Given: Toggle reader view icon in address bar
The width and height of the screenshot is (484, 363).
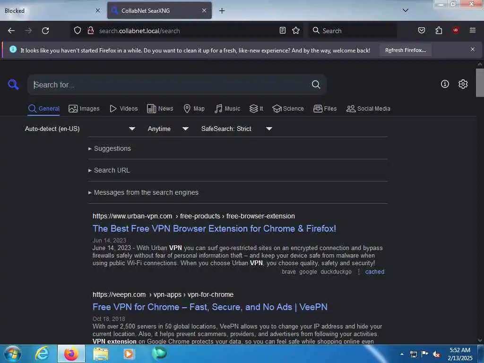Looking at the screenshot, I should (x=283, y=30).
